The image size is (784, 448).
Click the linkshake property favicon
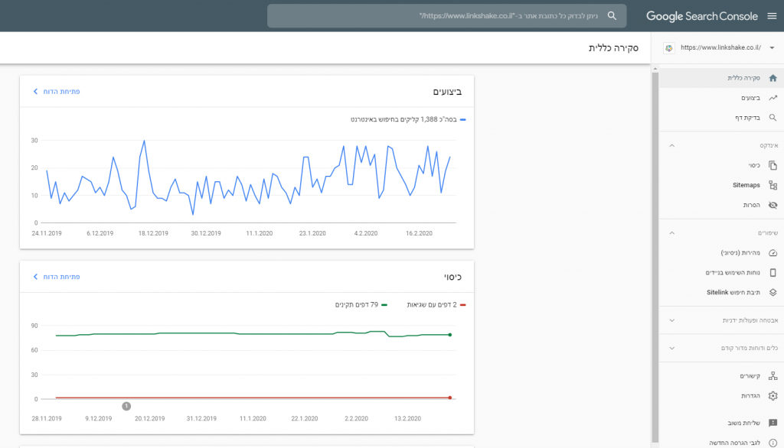[669, 48]
